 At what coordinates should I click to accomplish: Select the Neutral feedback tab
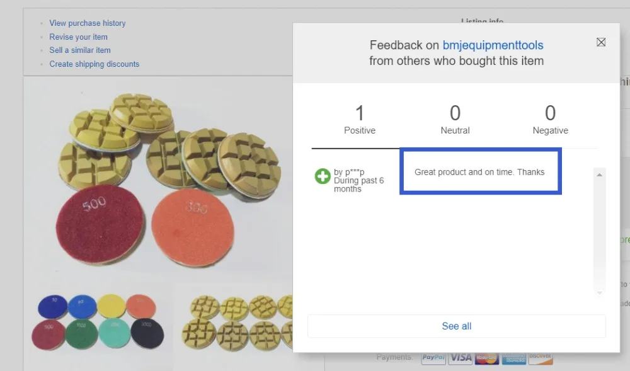tap(455, 119)
